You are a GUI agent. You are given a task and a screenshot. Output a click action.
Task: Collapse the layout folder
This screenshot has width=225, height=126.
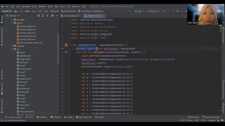click(12, 23)
